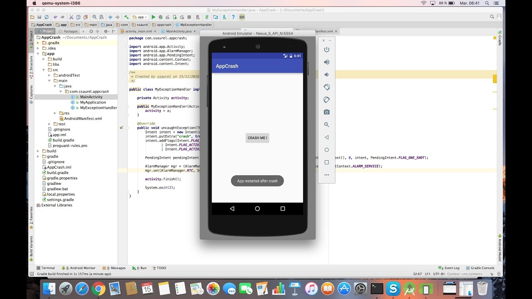Click the Debug bug icon
532x299 pixels.
[160, 17]
